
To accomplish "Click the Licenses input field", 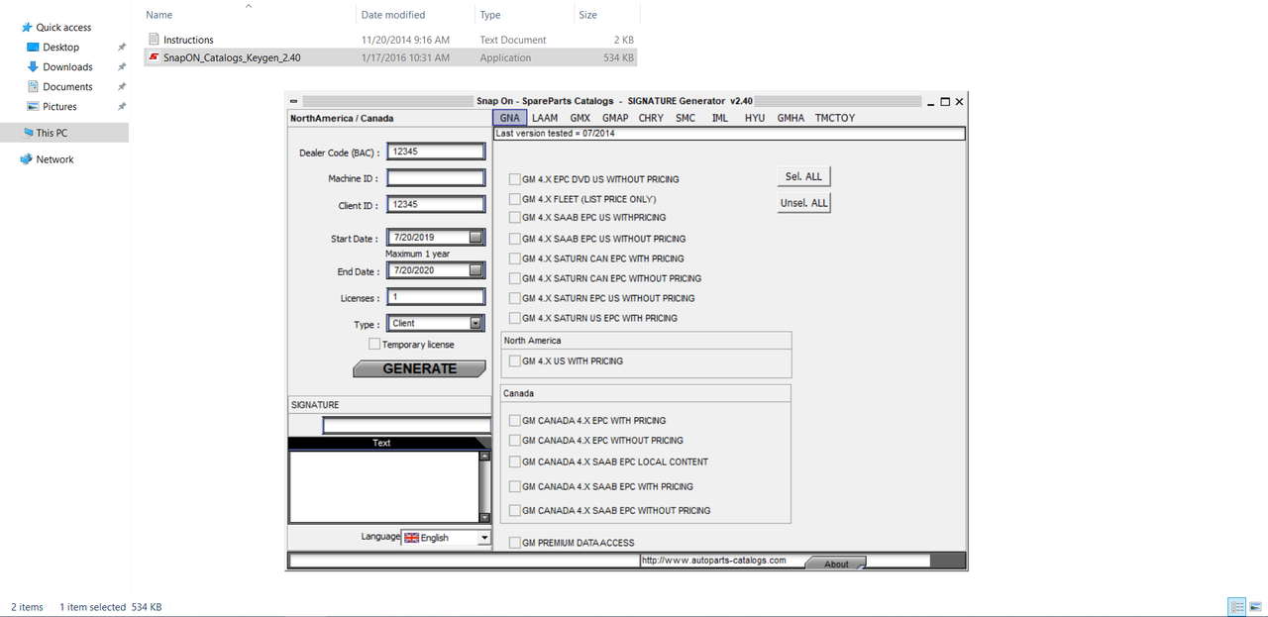I will click(436, 297).
